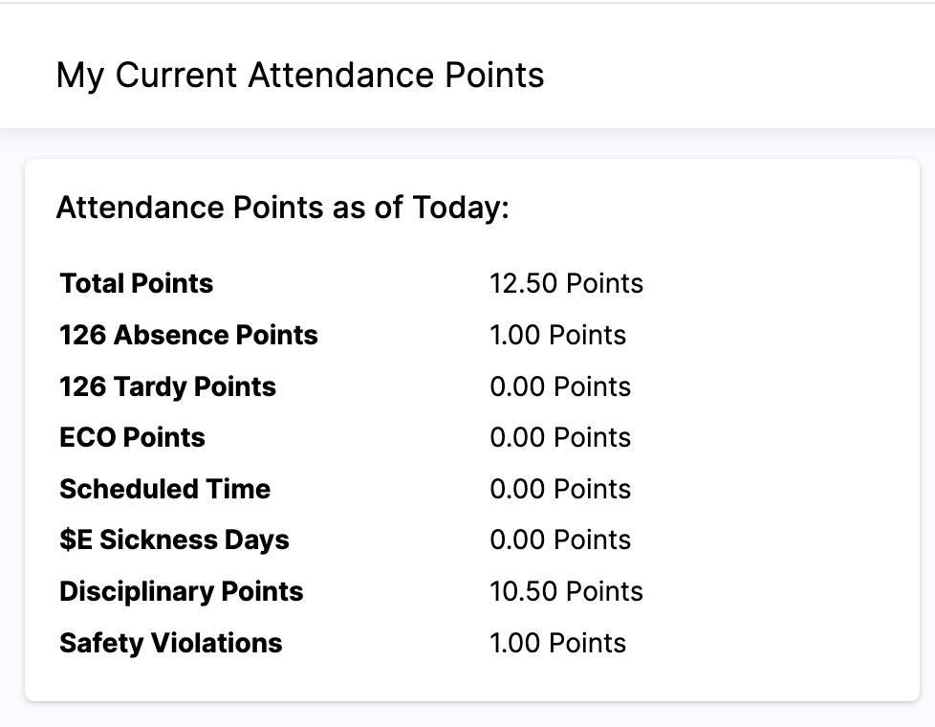Select the ECO Points 0.00 value
This screenshot has height=727, width=935.
[x=560, y=437]
